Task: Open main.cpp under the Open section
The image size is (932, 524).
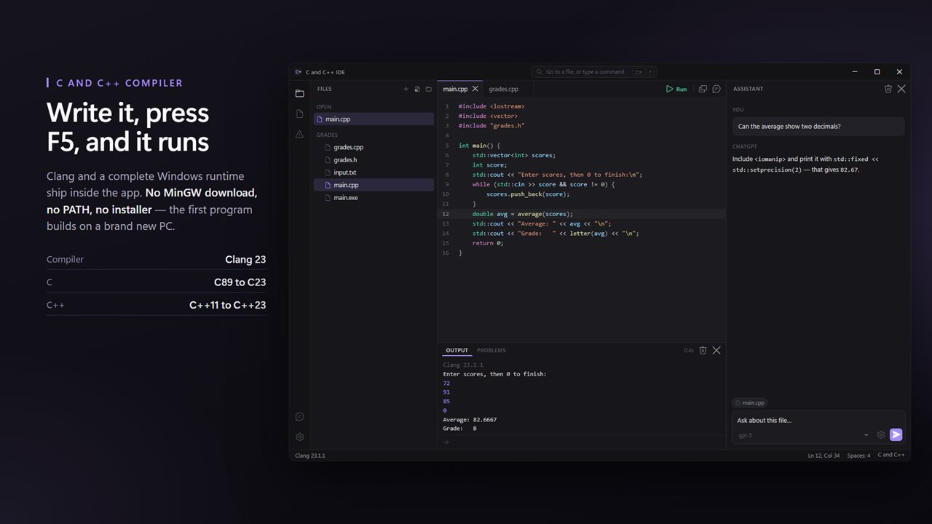Action: [x=374, y=119]
